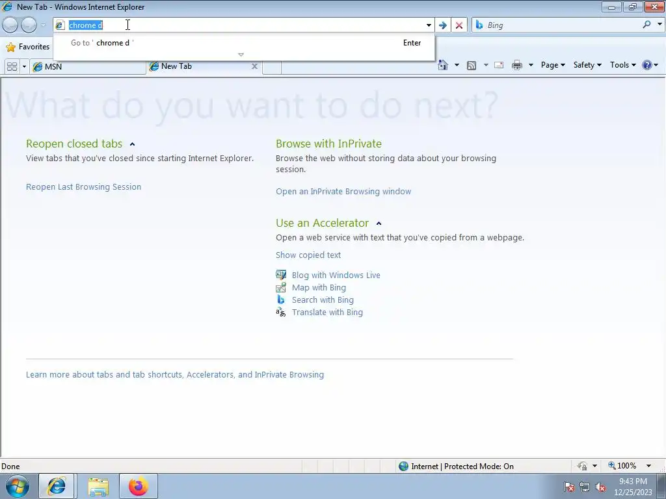Expand the autocomplete suggestions chevron
The image size is (666, 499).
[241, 55]
